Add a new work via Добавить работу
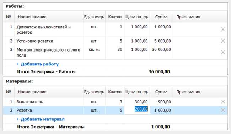 (38, 64)
